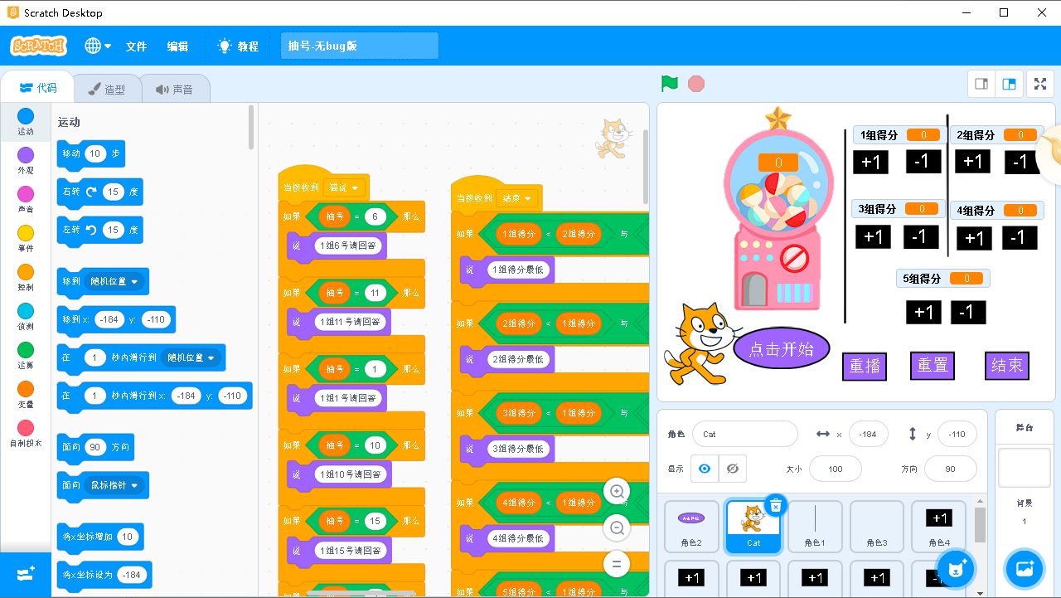Click the block palette vertical scrollbar

(251, 127)
